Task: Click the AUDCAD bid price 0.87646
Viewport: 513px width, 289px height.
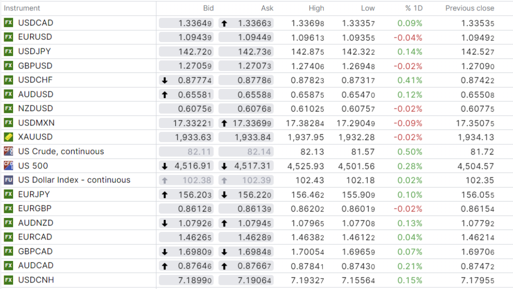Action: (x=195, y=265)
